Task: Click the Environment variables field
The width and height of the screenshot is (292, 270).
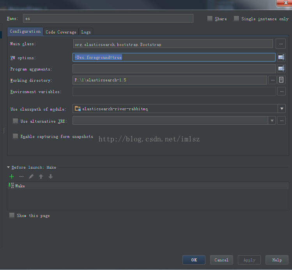Action: click(x=174, y=92)
